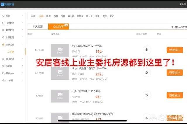Filter region by 进贤
This screenshot has width=187, height=124.
tap(105, 16)
